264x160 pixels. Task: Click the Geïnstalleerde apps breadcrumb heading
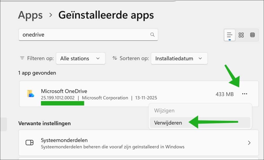tap(106, 15)
